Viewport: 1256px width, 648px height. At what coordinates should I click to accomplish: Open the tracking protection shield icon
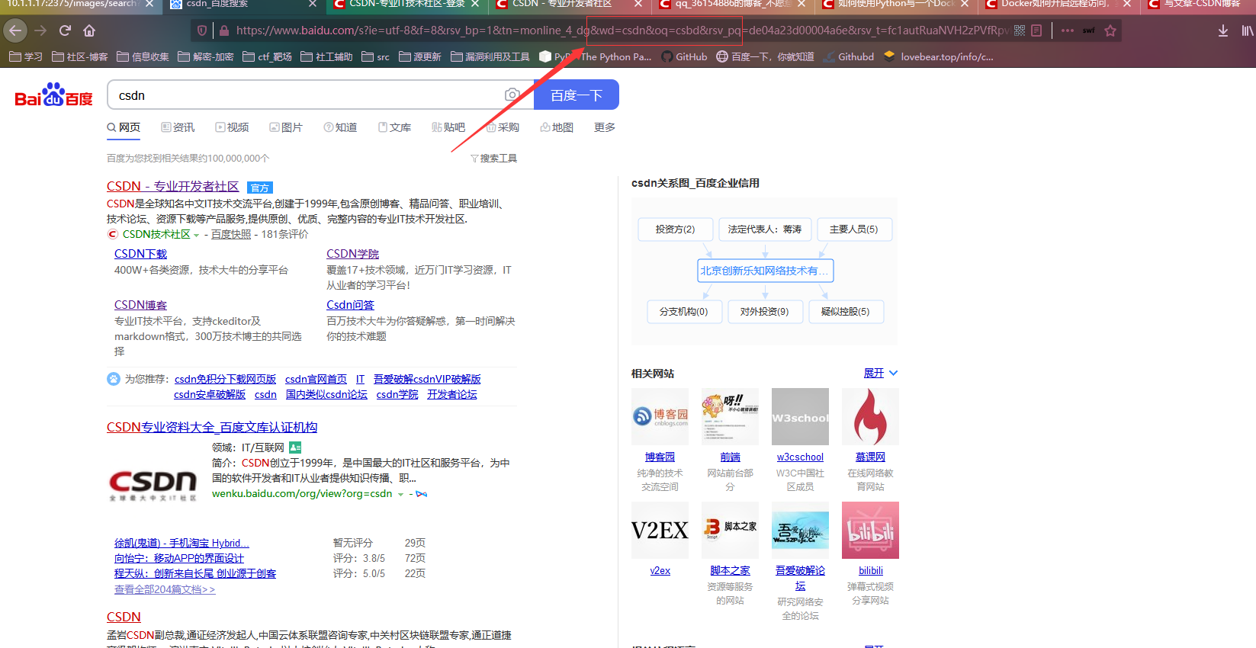click(x=202, y=30)
